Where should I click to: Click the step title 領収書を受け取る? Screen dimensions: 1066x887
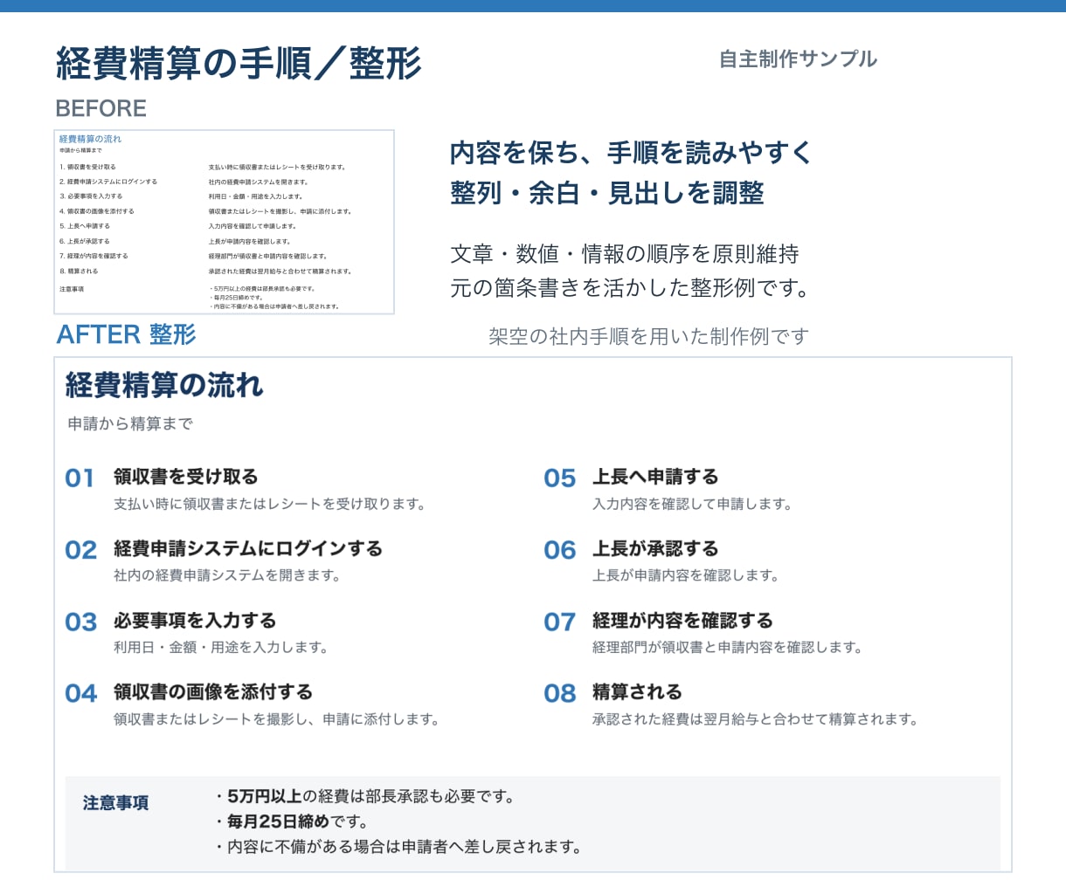click(186, 477)
